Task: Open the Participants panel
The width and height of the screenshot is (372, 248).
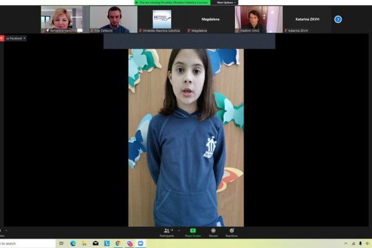Action: [x=166, y=231]
